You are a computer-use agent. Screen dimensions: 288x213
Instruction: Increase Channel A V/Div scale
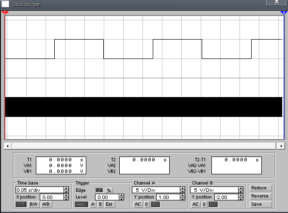[x=183, y=188]
